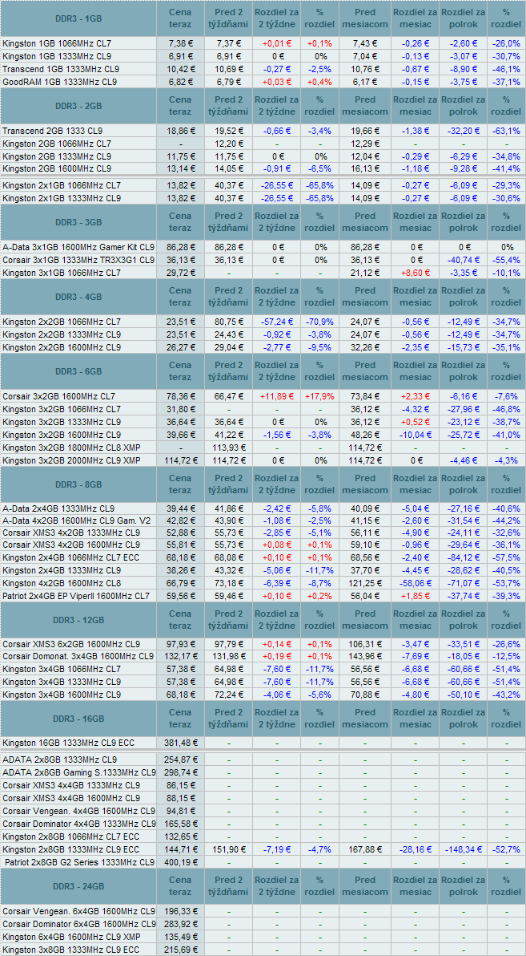This screenshot has width=526, height=956.
Task: Select Kingston 4x2GB 1600MHz CL8 row name
Action: [62, 583]
